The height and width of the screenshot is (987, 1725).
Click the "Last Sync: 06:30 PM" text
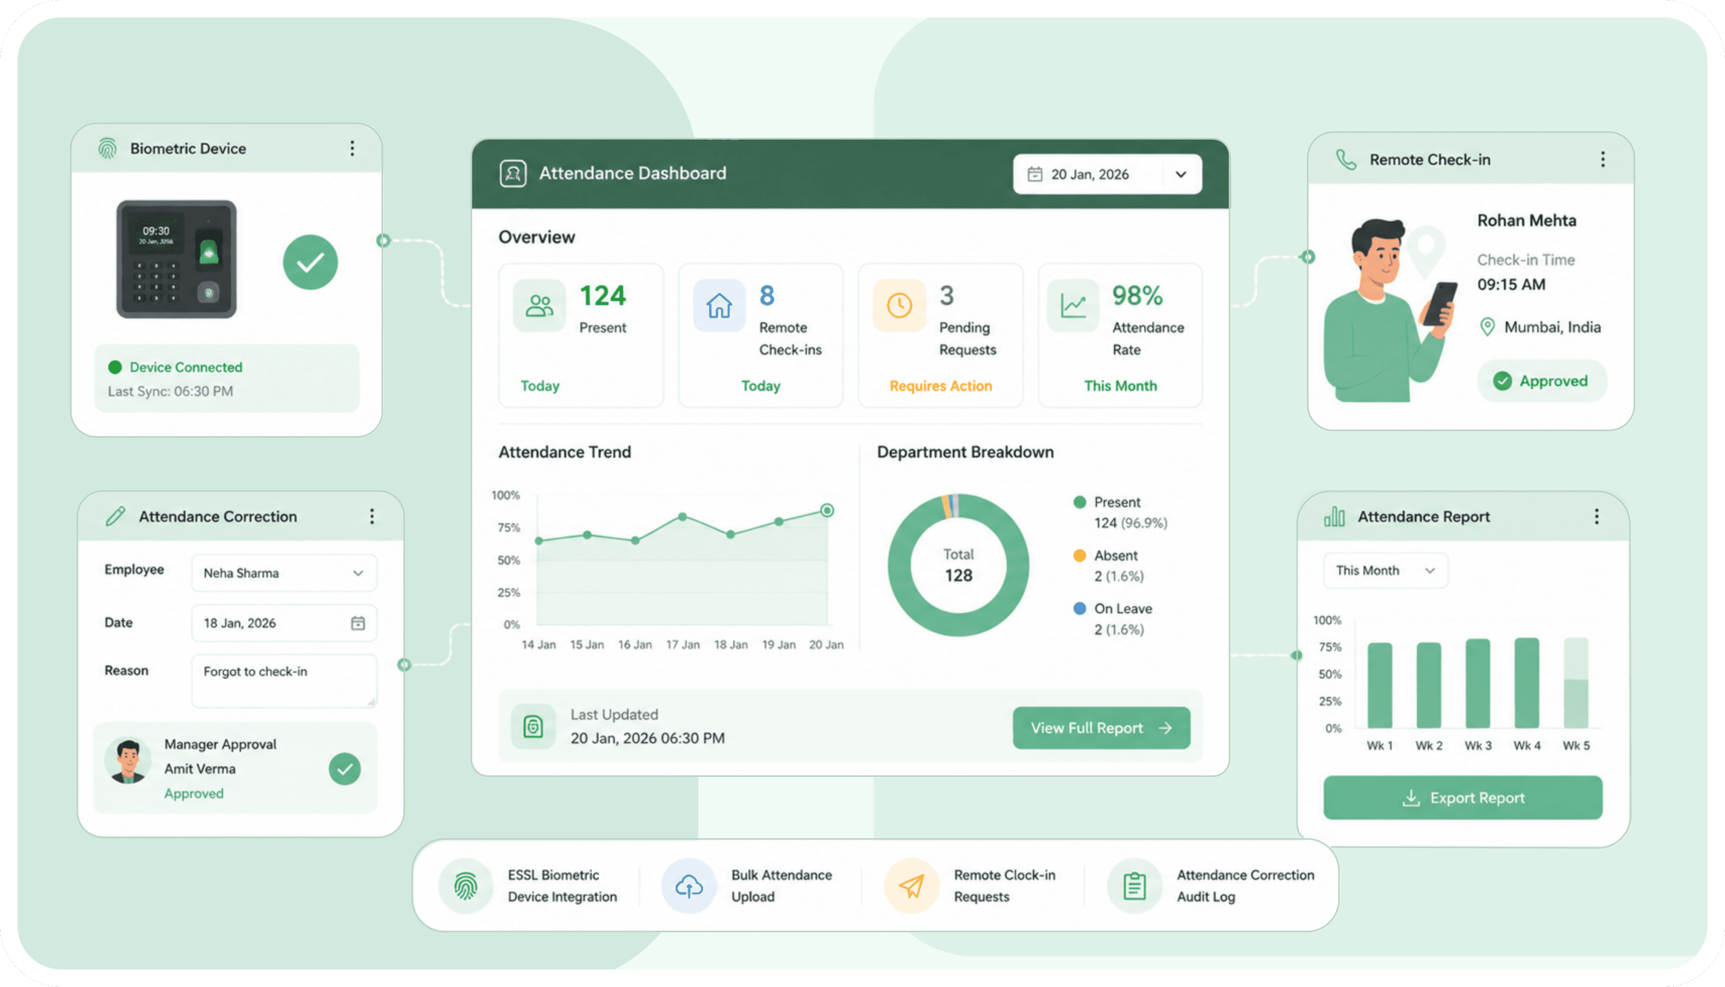[x=170, y=392]
